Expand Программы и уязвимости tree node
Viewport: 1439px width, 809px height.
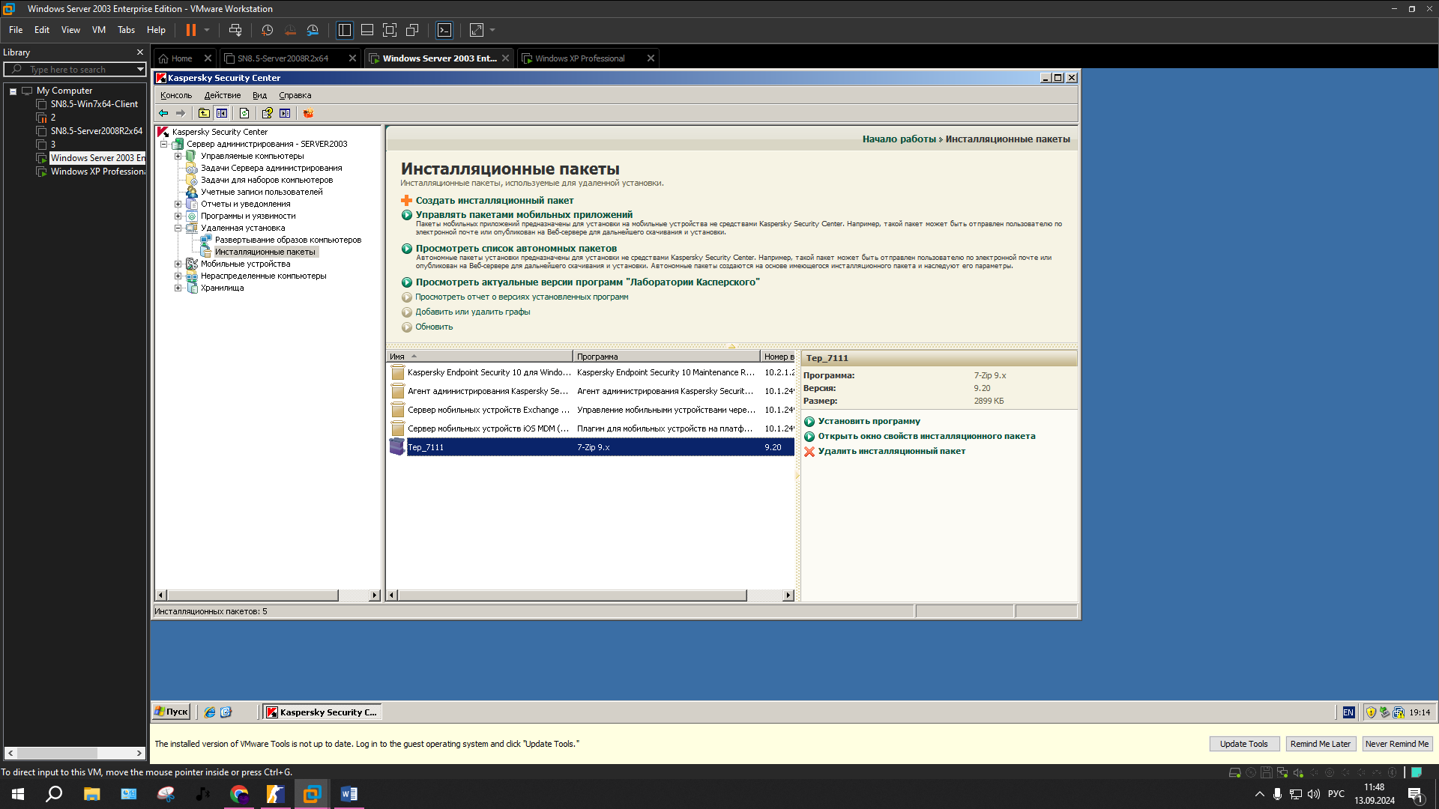coord(178,216)
